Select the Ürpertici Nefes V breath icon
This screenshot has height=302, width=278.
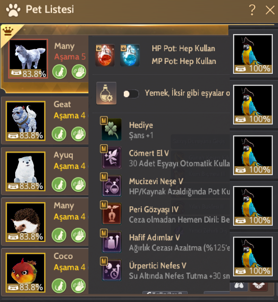112,270
